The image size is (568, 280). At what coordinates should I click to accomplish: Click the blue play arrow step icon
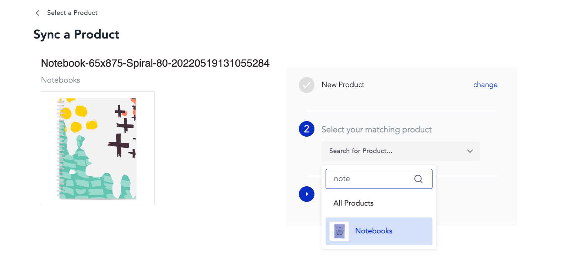pyautogui.click(x=307, y=194)
